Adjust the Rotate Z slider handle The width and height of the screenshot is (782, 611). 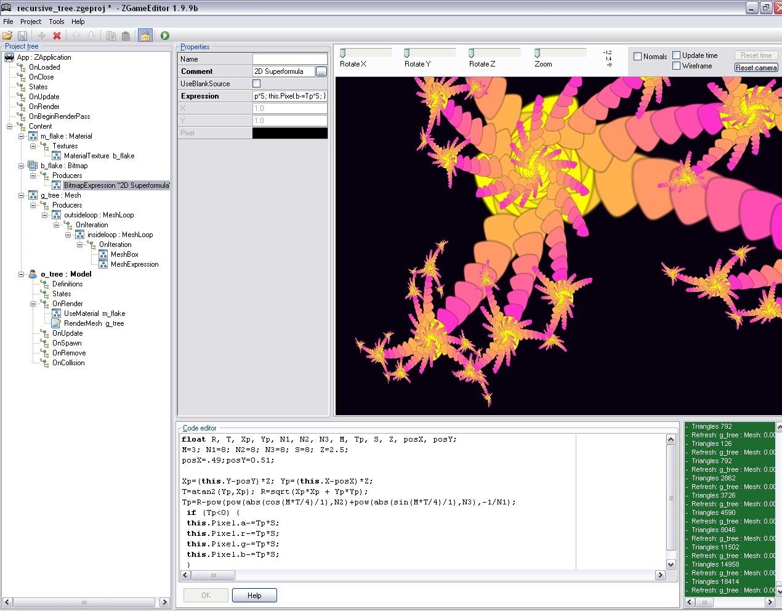[x=472, y=53]
